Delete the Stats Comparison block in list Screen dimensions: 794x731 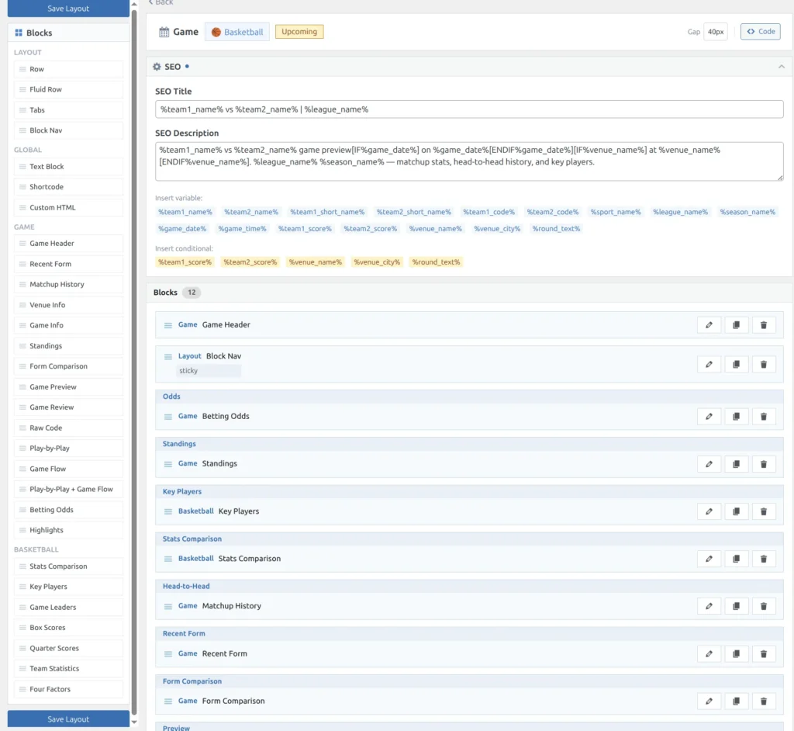(x=764, y=559)
